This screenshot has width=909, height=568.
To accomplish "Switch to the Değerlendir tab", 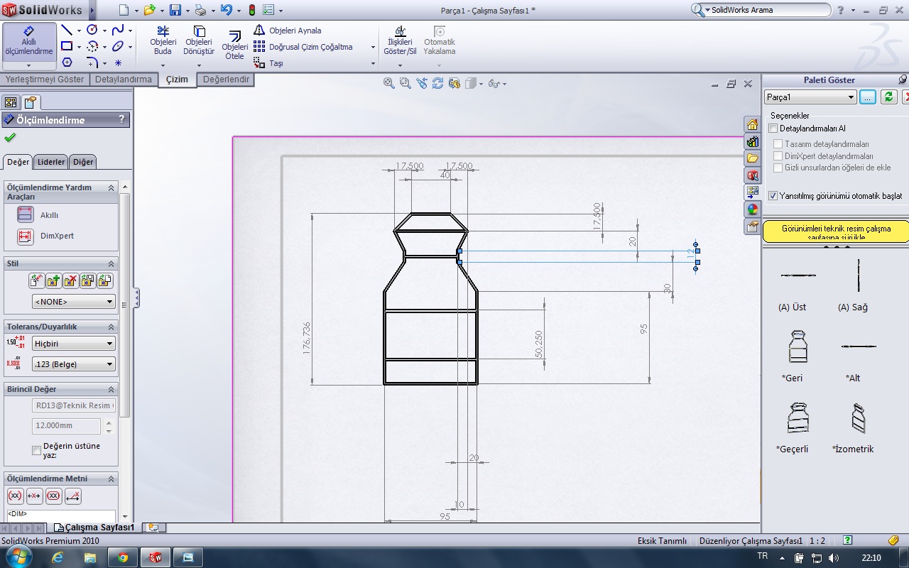I will (x=226, y=80).
